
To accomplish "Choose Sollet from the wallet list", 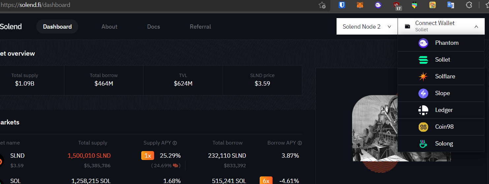I will [x=441, y=60].
